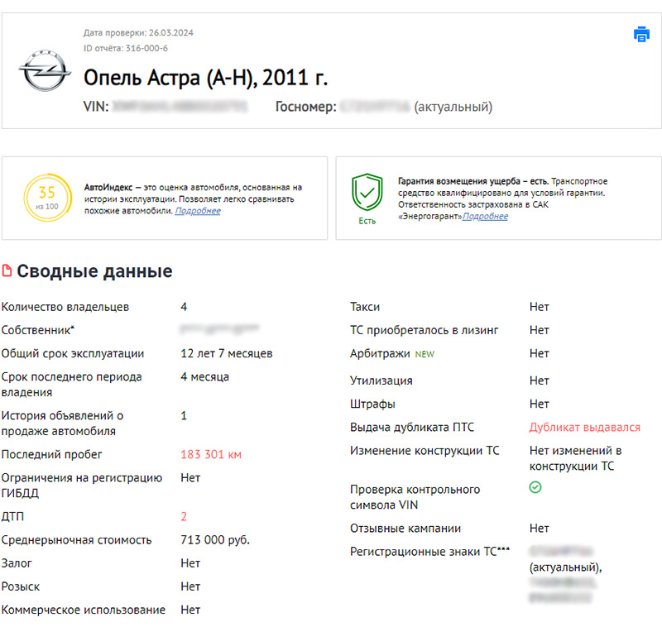Click the Такси label
The image size is (662, 627).
pos(365,307)
